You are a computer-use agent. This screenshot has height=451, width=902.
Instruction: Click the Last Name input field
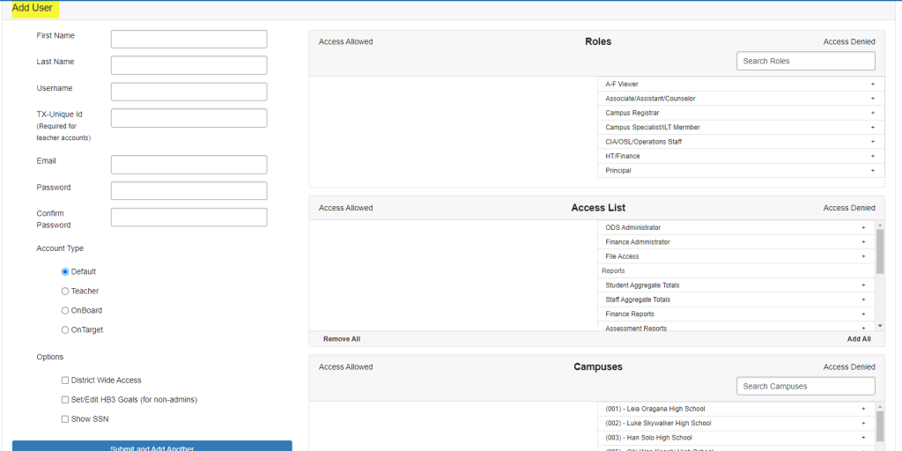[189, 65]
